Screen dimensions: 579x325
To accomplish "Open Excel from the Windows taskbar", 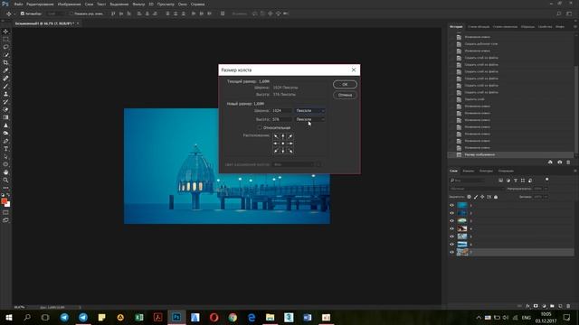I will pyautogui.click(x=139, y=317).
